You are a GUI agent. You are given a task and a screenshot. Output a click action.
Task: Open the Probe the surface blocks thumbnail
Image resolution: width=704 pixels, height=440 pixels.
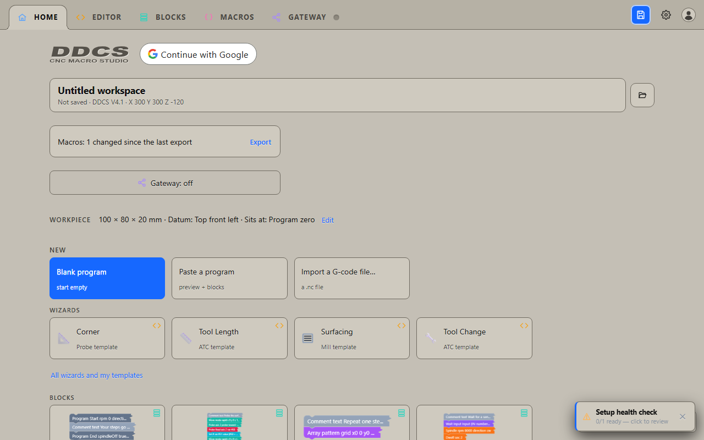click(x=229, y=422)
